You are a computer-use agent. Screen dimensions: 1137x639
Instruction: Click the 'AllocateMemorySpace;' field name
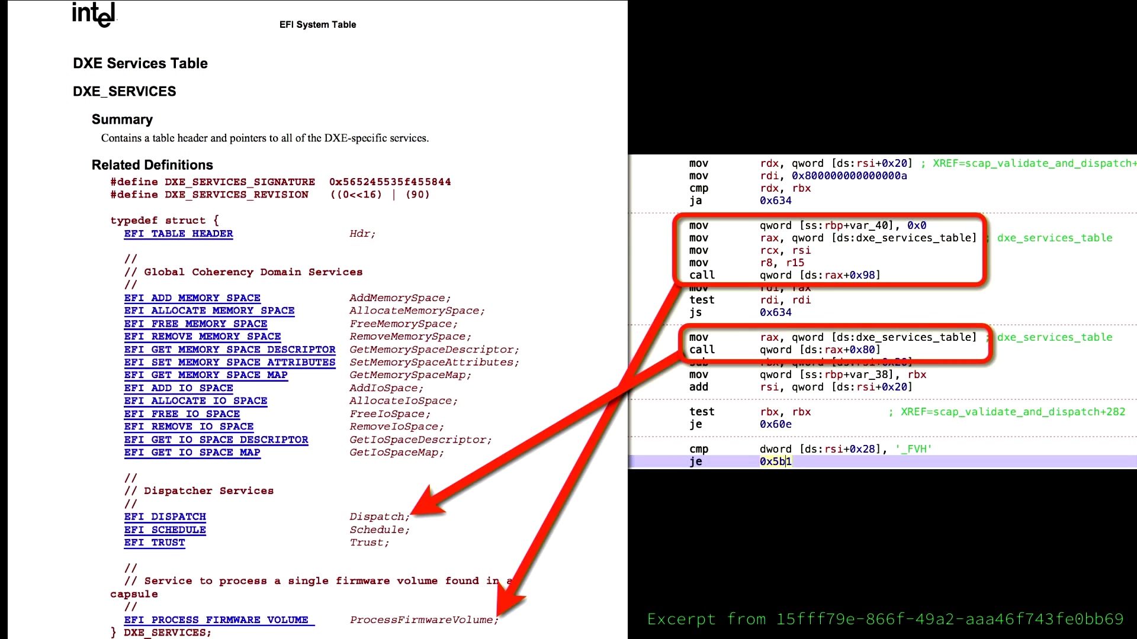pyautogui.click(x=417, y=311)
